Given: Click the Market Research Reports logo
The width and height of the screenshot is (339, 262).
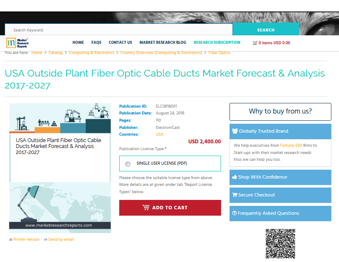Looking at the screenshot, I should point(17,43).
